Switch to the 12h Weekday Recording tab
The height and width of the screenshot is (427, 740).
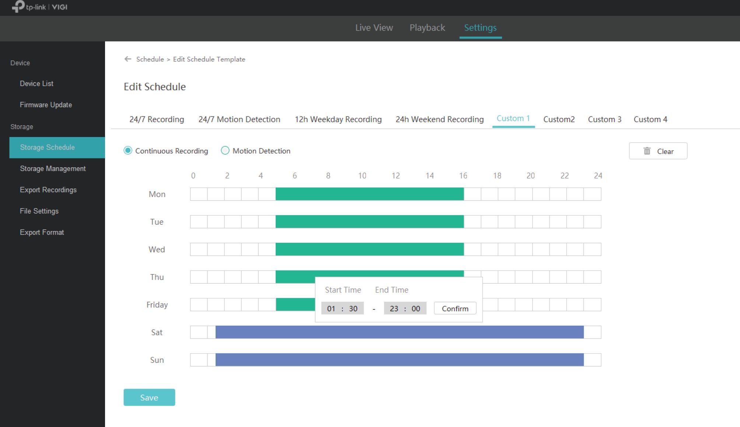pos(338,119)
